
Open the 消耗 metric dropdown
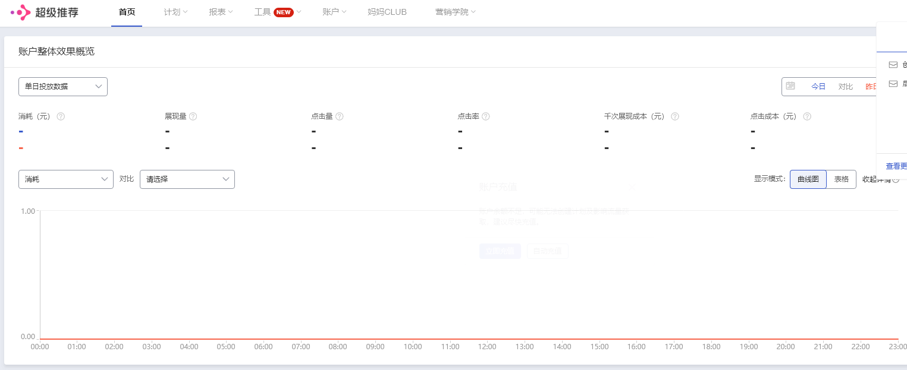66,179
